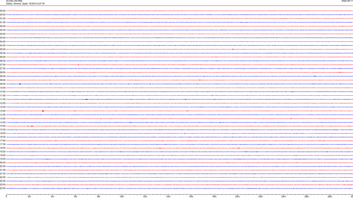The image size is (353, 198).
Task: Select the 16m axis label
Action: [191, 197]
